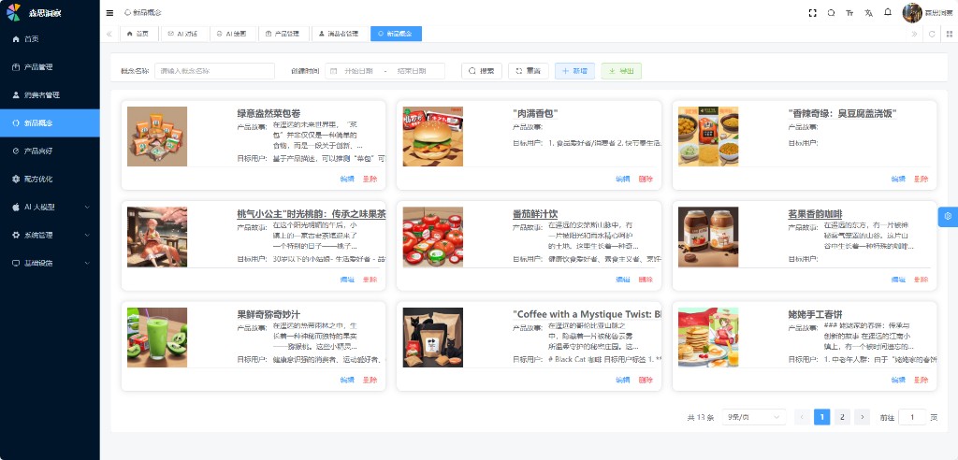Viewport: 958px width, 460px height.
Task: Select pagination page 1
Action: (x=821, y=417)
